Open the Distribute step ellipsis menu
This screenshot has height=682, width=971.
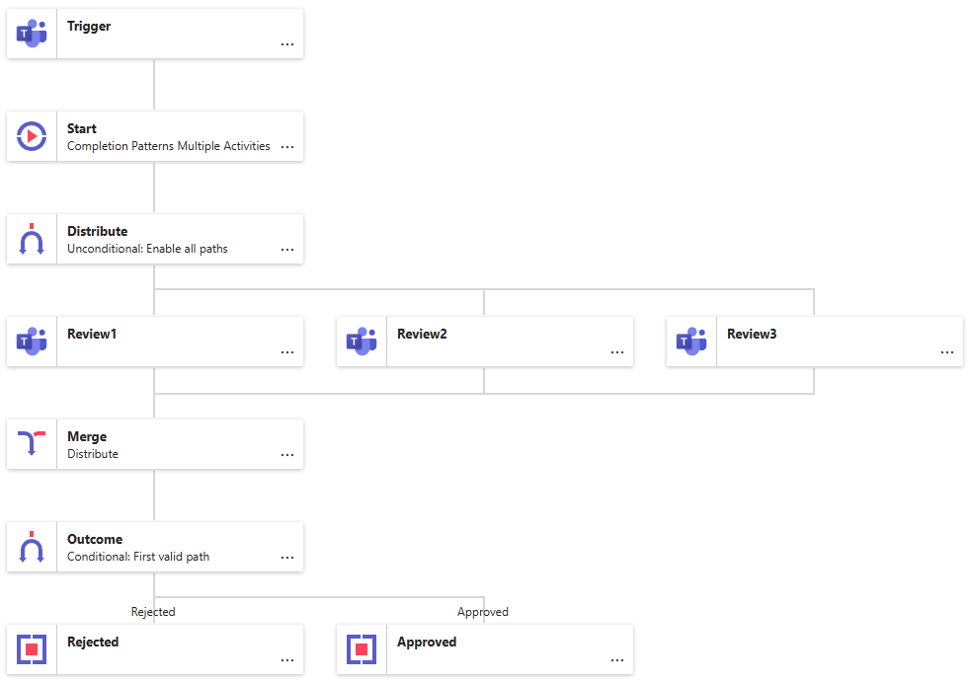point(287,250)
